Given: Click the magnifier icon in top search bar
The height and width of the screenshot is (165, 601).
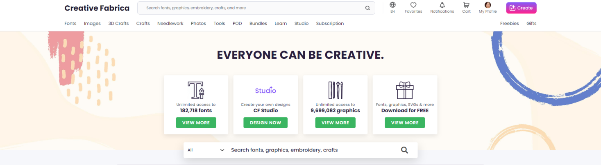Looking at the screenshot, I should coord(367,8).
